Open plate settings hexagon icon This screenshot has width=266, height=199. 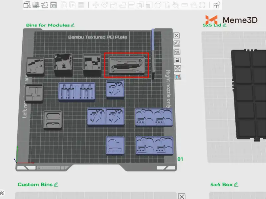177,68
